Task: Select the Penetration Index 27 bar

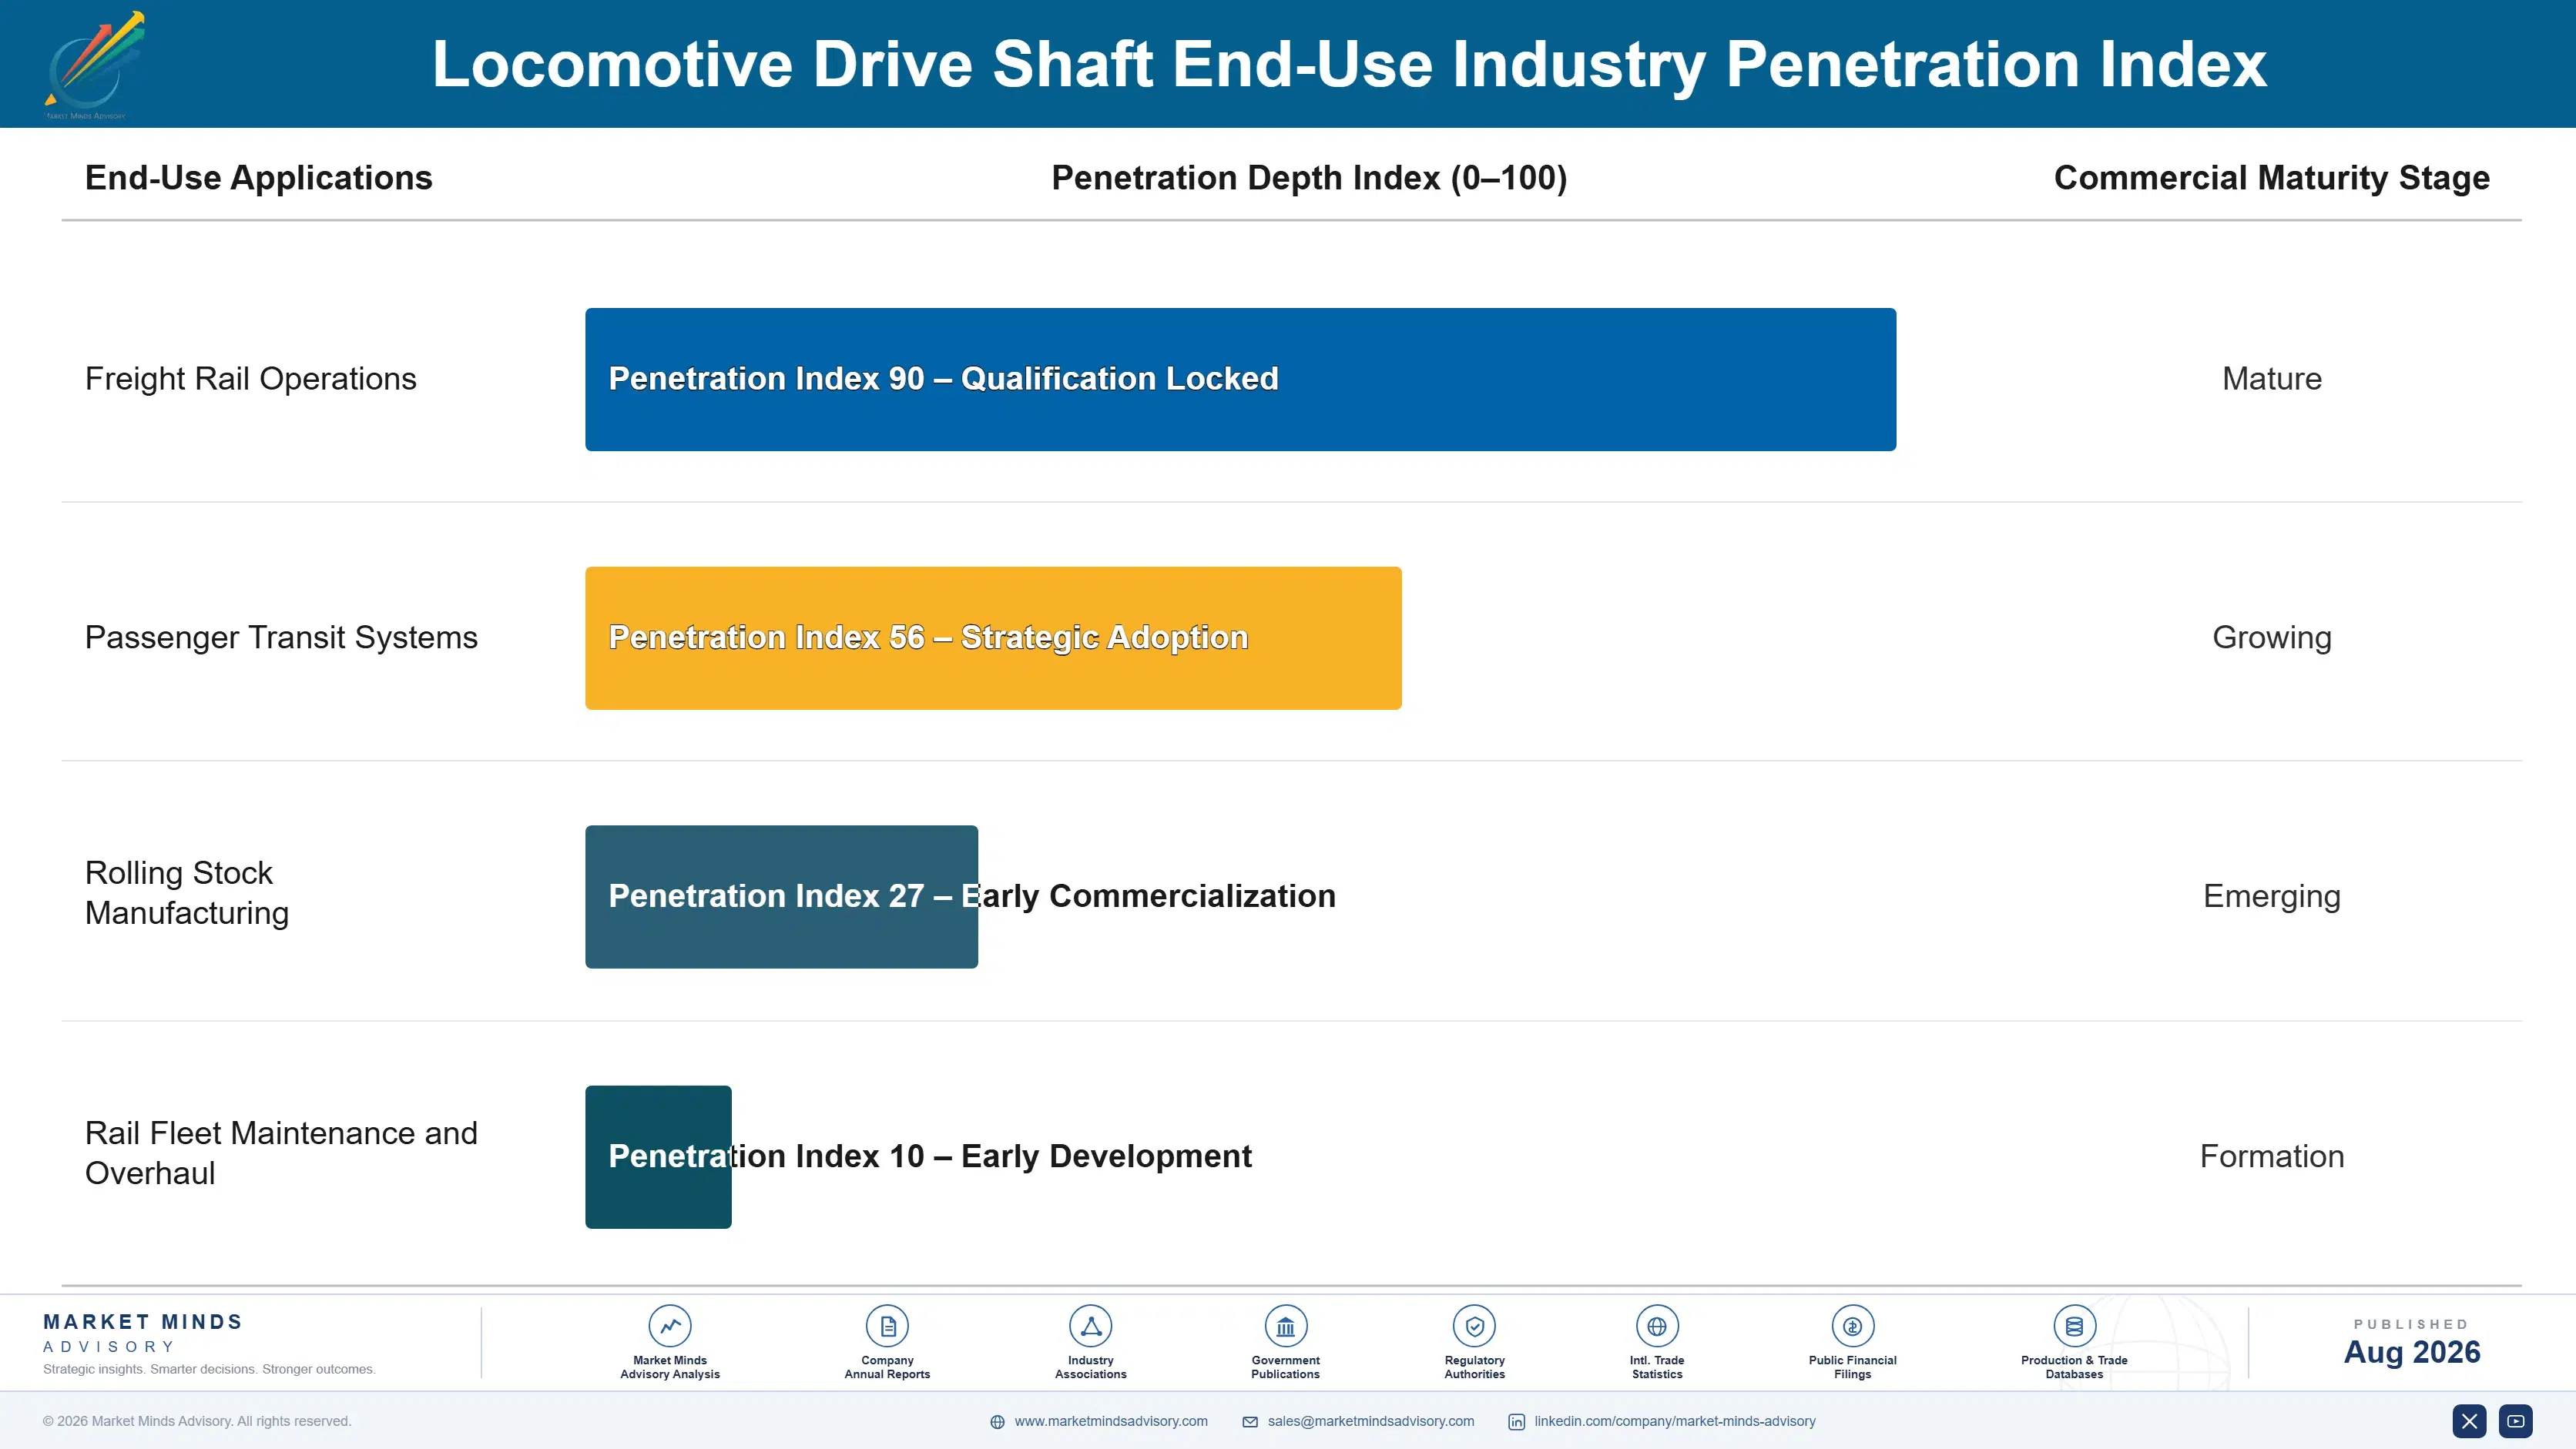Action: [781, 896]
